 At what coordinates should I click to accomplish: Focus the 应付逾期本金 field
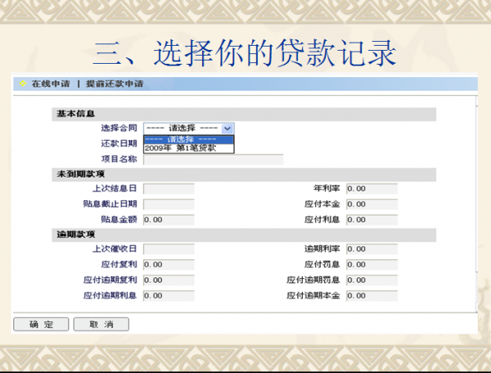[372, 294]
